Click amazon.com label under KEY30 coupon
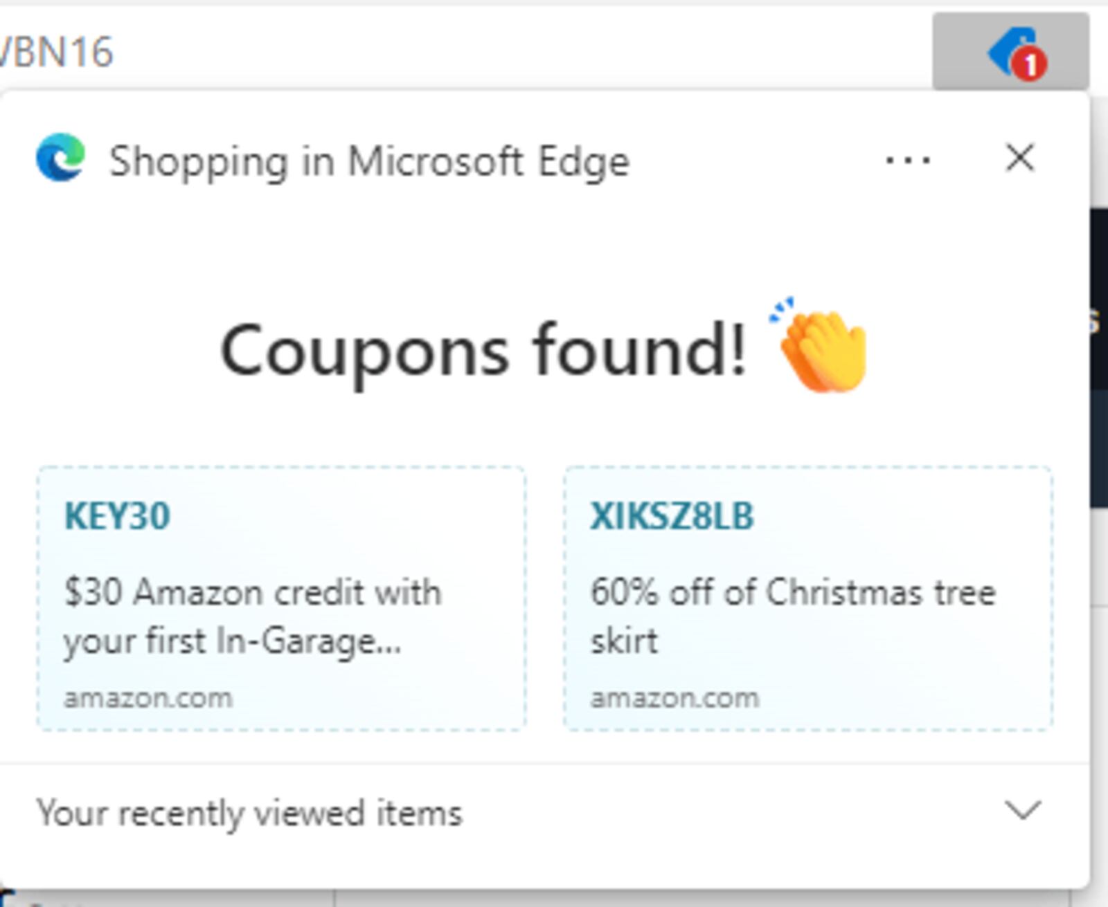The image size is (1108, 907). (x=148, y=698)
